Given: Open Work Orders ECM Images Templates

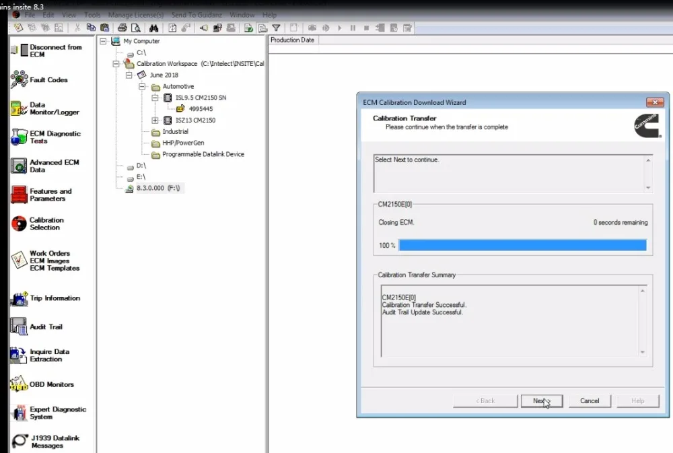Looking at the screenshot, I should (45, 260).
